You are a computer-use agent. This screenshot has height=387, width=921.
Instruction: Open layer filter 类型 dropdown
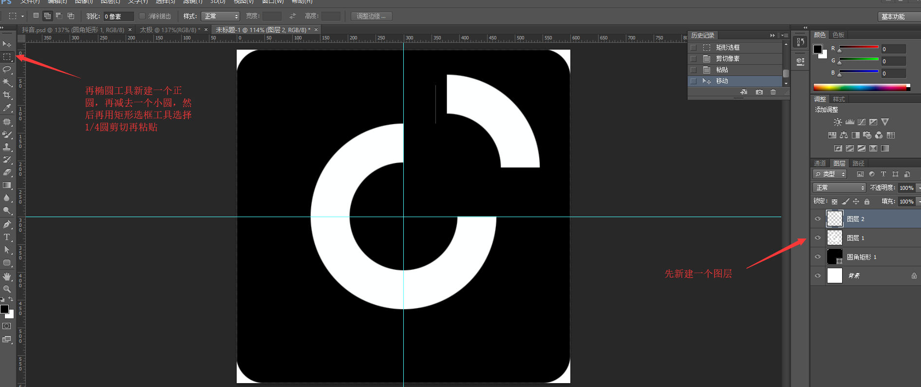pyautogui.click(x=829, y=174)
